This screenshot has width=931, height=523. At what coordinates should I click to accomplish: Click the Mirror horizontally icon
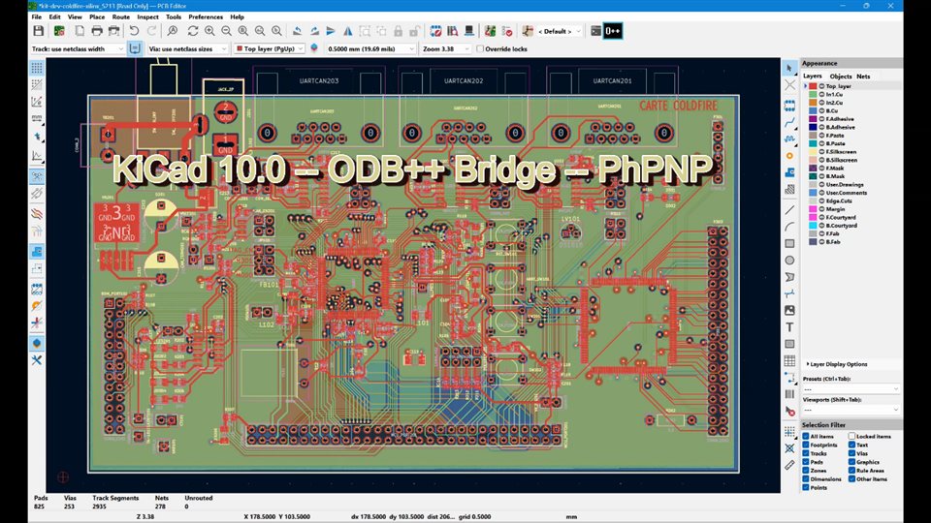pyautogui.click(x=348, y=31)
